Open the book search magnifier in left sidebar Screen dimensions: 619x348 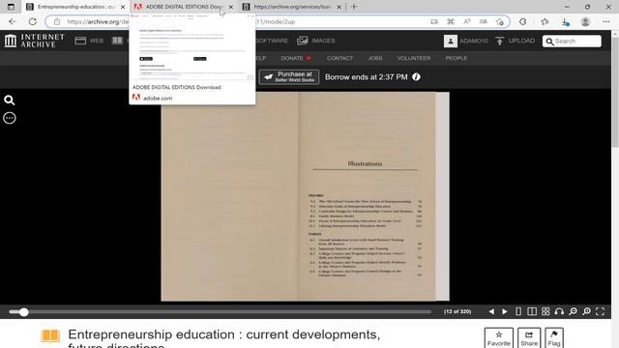[x=10, y=101]
